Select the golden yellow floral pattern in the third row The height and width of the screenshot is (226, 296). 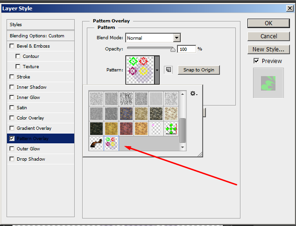pyautogui.click(x=112, y=129)
